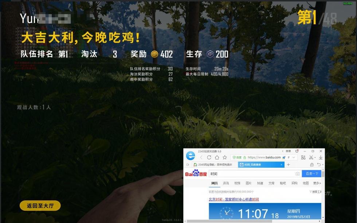Image resolution: width=357 pixels, height=223 pixels.
Task: Open 图片 search tab
Action: click(x=248, y=183)
